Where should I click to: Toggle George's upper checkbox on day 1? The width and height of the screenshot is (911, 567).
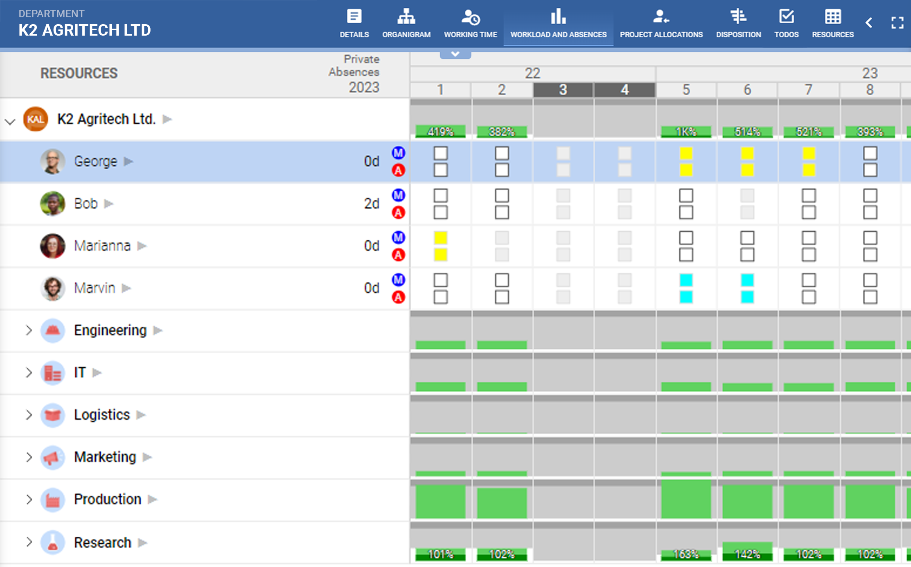(440, 153)
